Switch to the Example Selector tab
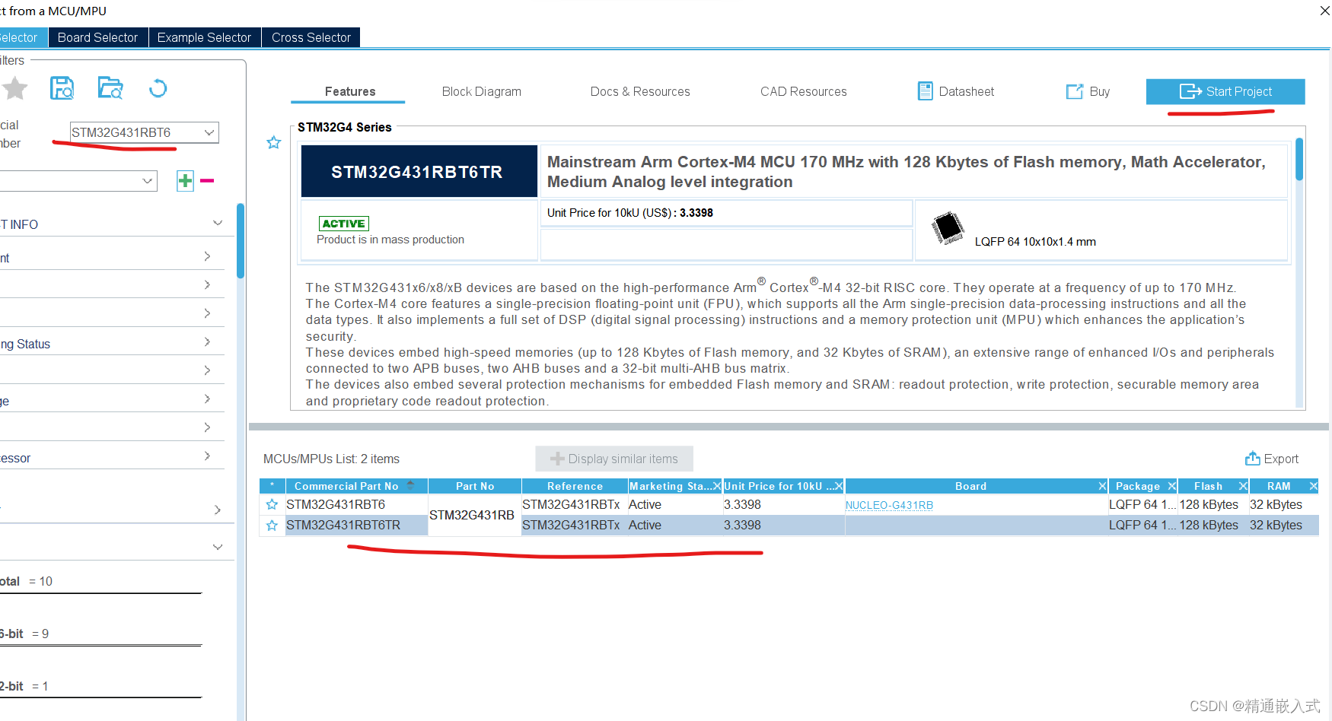The image size is (1332, 721). point(204,37)
